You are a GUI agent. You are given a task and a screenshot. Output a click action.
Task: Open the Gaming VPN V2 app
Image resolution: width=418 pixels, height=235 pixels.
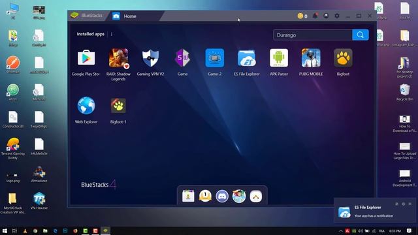coord(150,58)
